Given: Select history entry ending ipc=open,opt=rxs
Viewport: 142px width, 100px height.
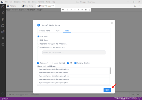Looking at the screenshot, I should 73,76.
